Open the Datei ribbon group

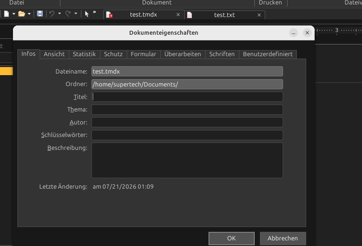[17, 2]
